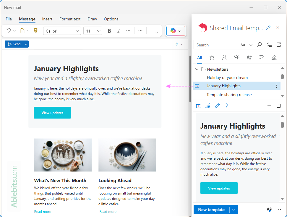The height and width of the screenshot is (217, 287).
Task: Collapse the Newsletters folder
Action: pos(197,69)
